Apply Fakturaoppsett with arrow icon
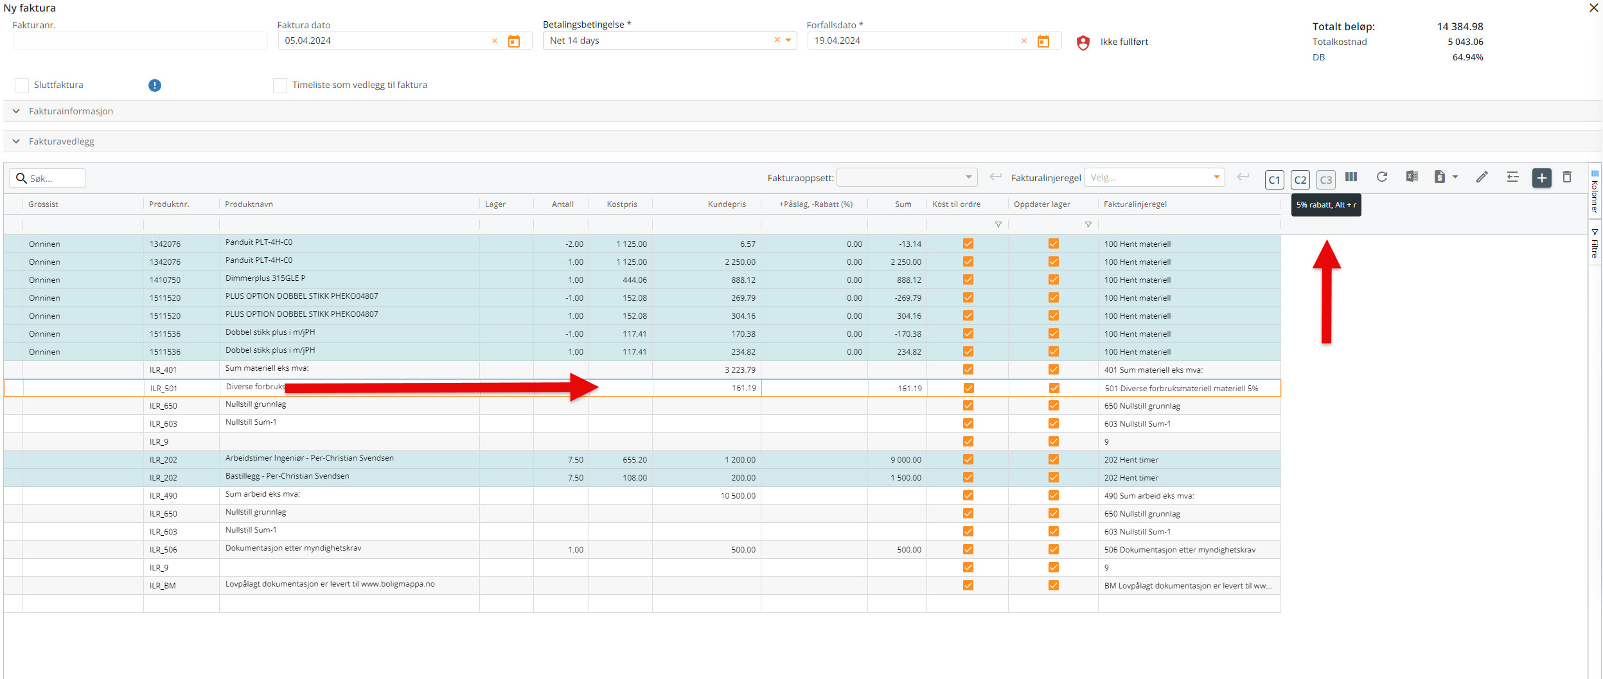Image resolution: width=1603 pixels, height=679 pixels. tap(995, 177)
